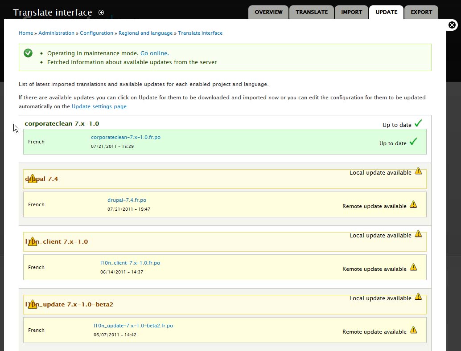Image resolution: width=461 pixels, height=351 pixels.
Task: Click Up to date text in corporateclean French row
Action: (x=393, y=143)
